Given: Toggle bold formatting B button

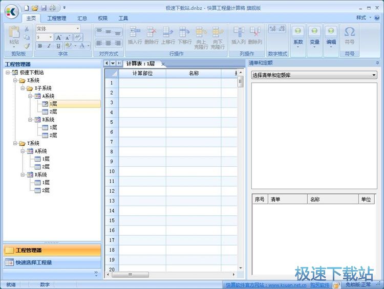Looking at the screenshot, I should pyautogui.click(x=40, y=46).
